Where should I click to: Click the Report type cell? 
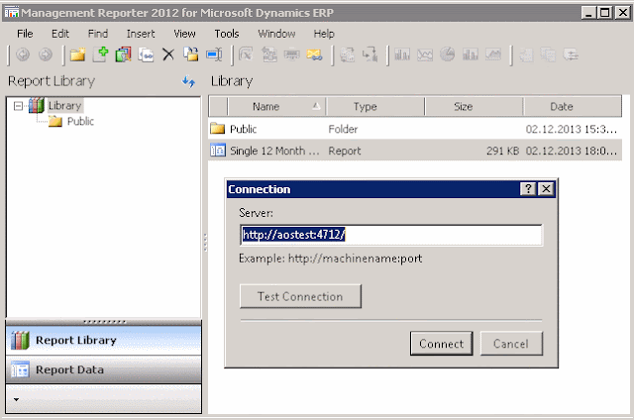tap(345, 151)
